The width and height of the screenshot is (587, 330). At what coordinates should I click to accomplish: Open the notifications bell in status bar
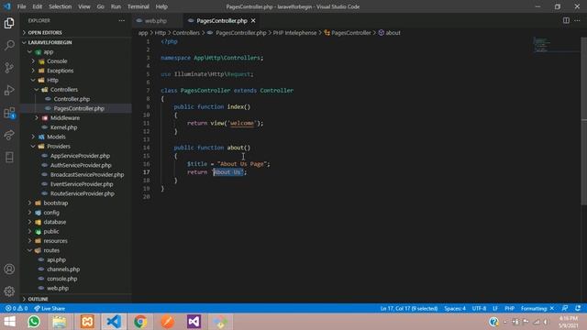tap(578, 308)
